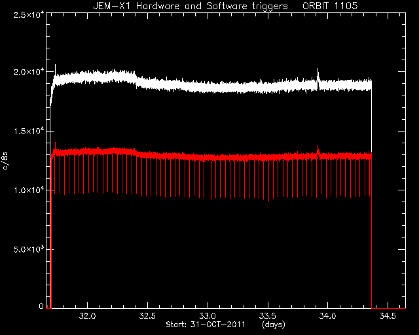The width and height of the screenshot is (419, 335).
Task: Click the 32.5 x-axis tick label
Action: coord(147,316)
